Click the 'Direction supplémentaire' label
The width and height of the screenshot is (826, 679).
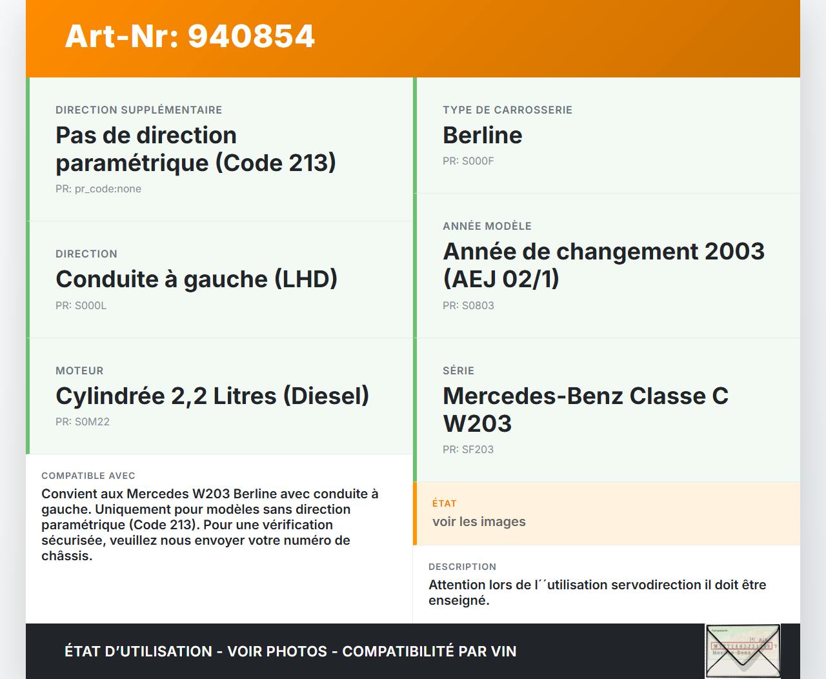pos(139,110)
